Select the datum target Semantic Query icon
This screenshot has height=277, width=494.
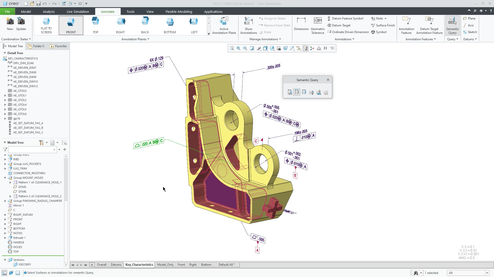point(311,92)
